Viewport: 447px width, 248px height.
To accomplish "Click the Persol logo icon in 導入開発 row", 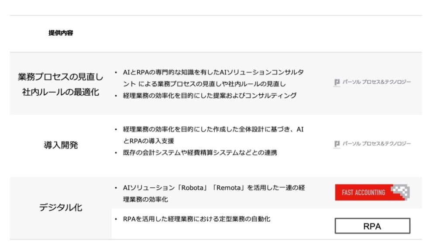I will (337, 144).
